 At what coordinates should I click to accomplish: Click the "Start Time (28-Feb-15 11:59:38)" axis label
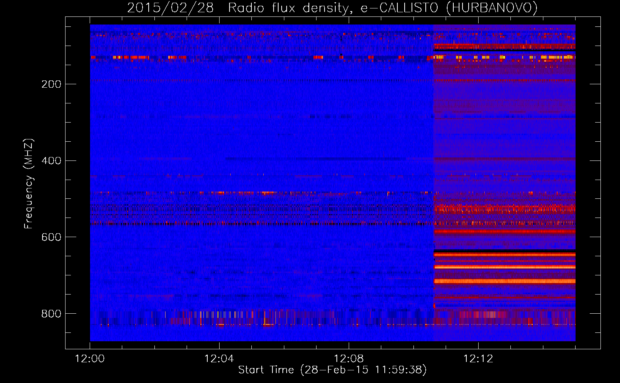[x=332, y=370]
